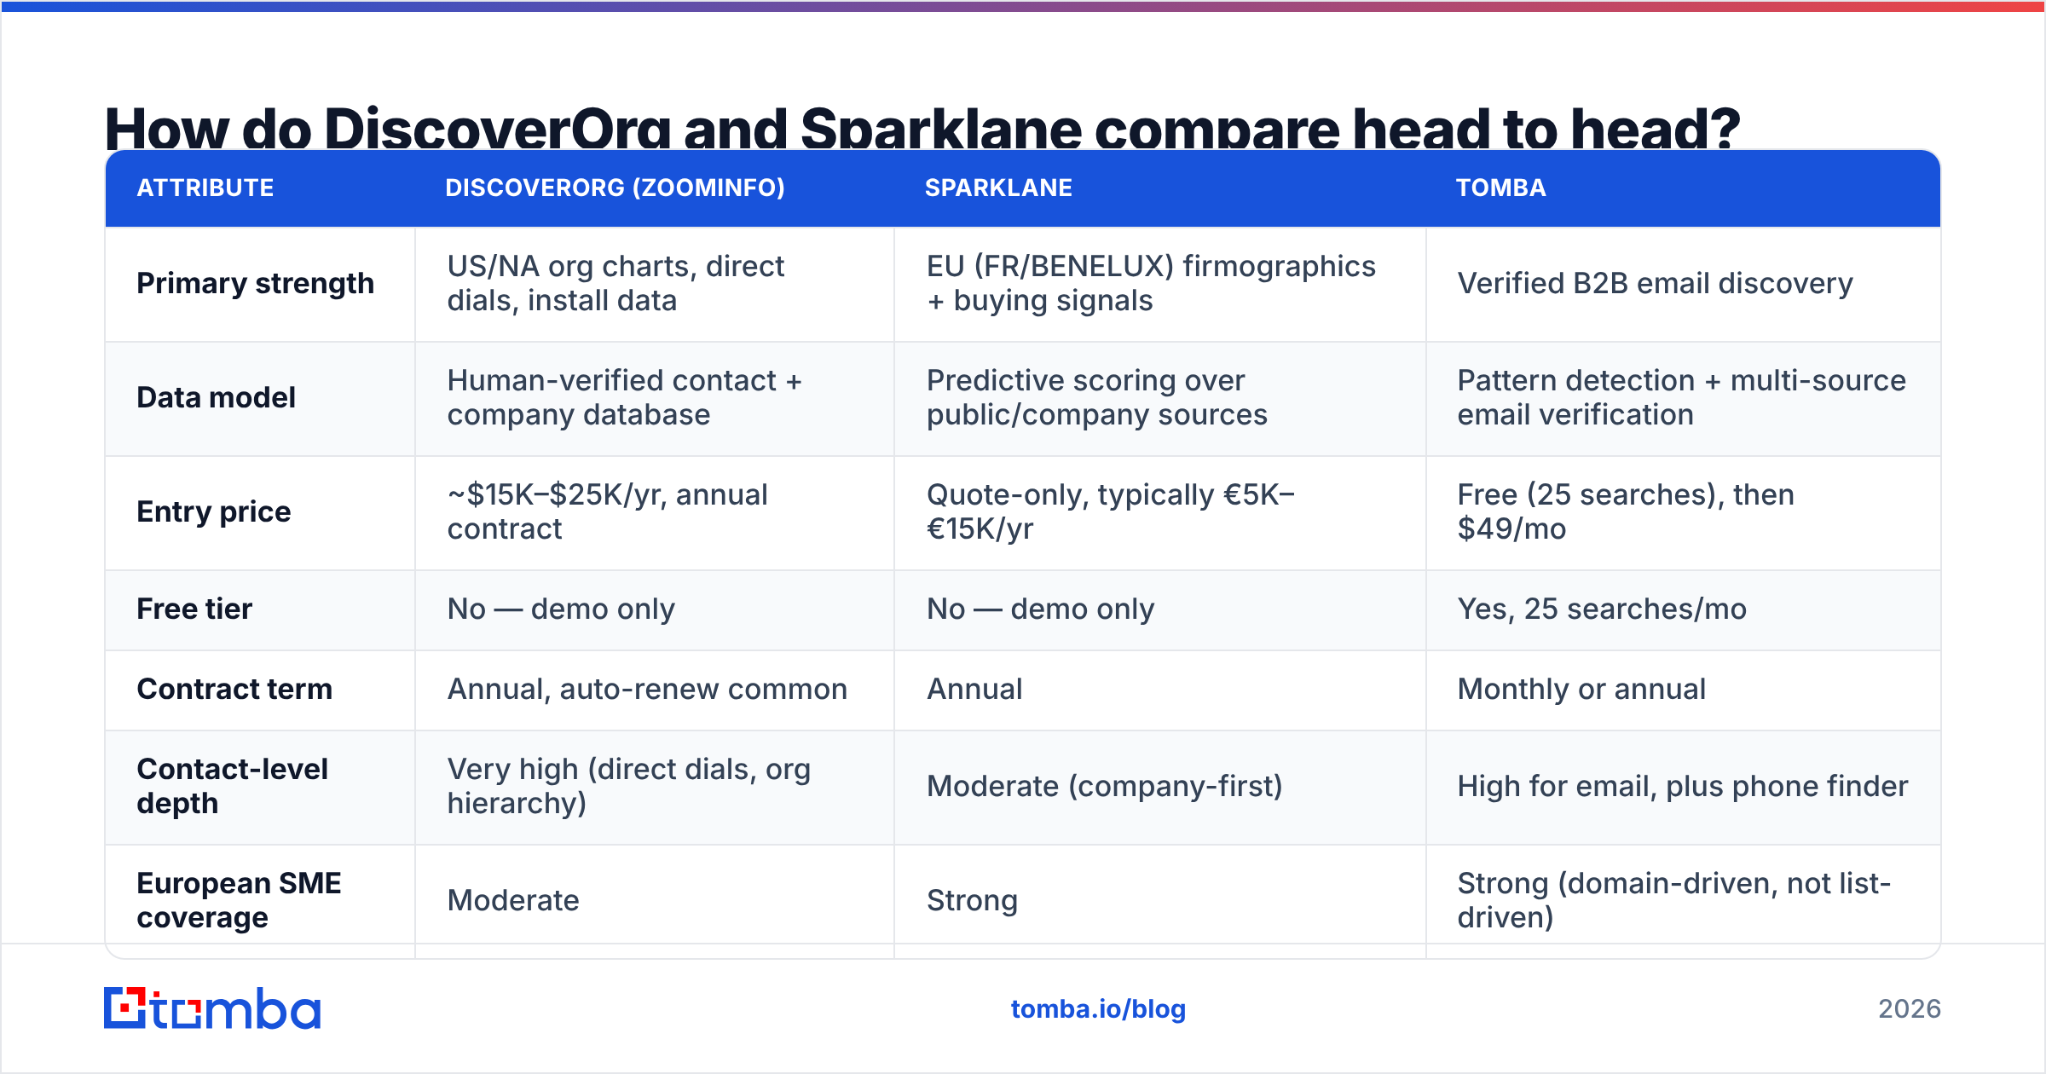Select 'US/NA org charts, direct dials' cell

pyautogui.click(x=655, y=284)
